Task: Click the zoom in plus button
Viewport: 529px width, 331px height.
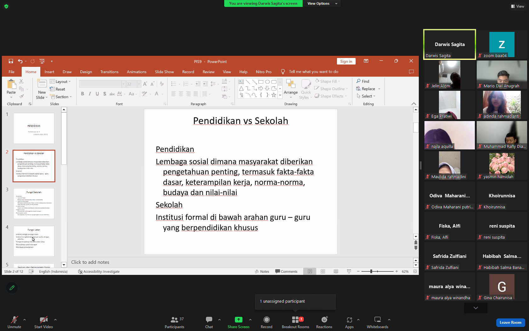Action: click(396, 271)
